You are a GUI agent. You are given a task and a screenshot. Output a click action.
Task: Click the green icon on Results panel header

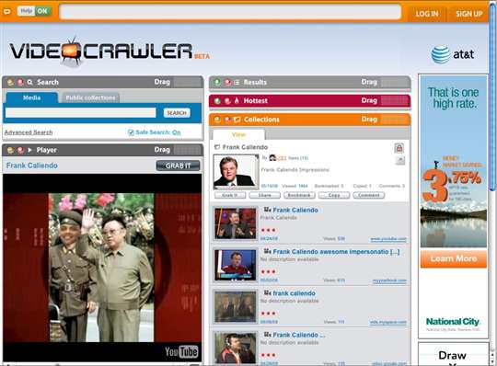[217, 83]
